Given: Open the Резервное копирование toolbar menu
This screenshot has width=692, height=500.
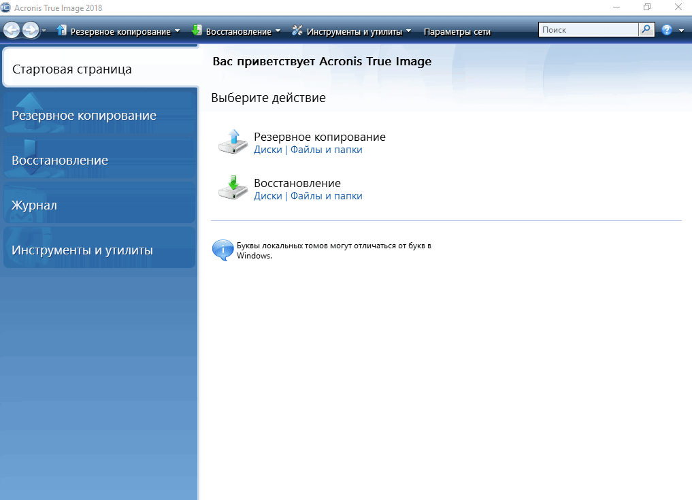Looking at the screenshot, I should pos(120,32).
